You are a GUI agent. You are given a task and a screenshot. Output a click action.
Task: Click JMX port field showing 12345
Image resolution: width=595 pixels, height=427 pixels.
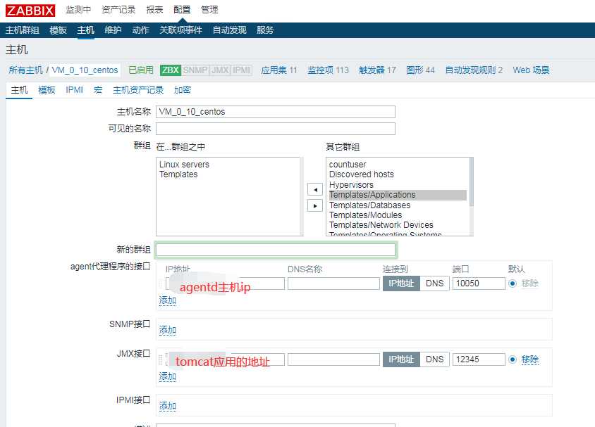(x=479, y=359)
